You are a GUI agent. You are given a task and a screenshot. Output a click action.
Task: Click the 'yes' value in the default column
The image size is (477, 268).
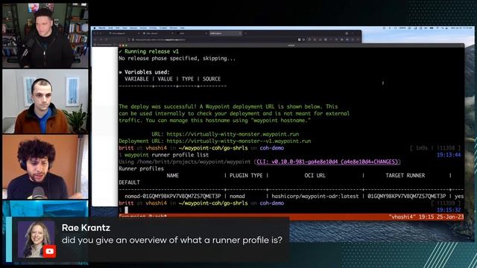pyautogui.click(x=459, y=197)
